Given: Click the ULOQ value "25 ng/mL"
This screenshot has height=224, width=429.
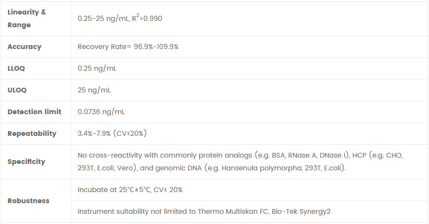Looking at the screenshot, I should [x=94, y=90].
